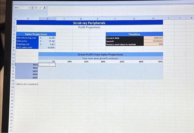This screenshot has width=194, height=133.
Task: Click the 25% growth header cell
Action: pos(115,62)
